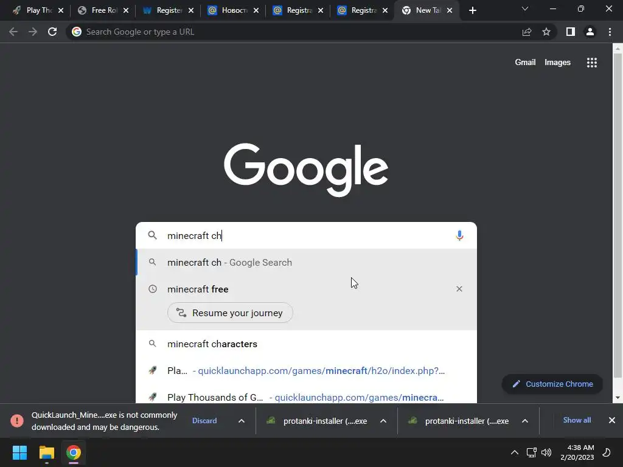Expand options for first protanki-installer download

click(383, 421)
